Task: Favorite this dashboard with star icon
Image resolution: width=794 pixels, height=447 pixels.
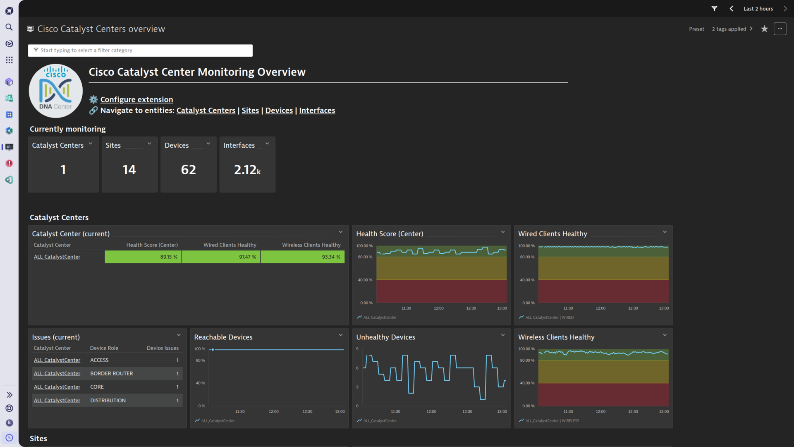Action: pos(764,29)
